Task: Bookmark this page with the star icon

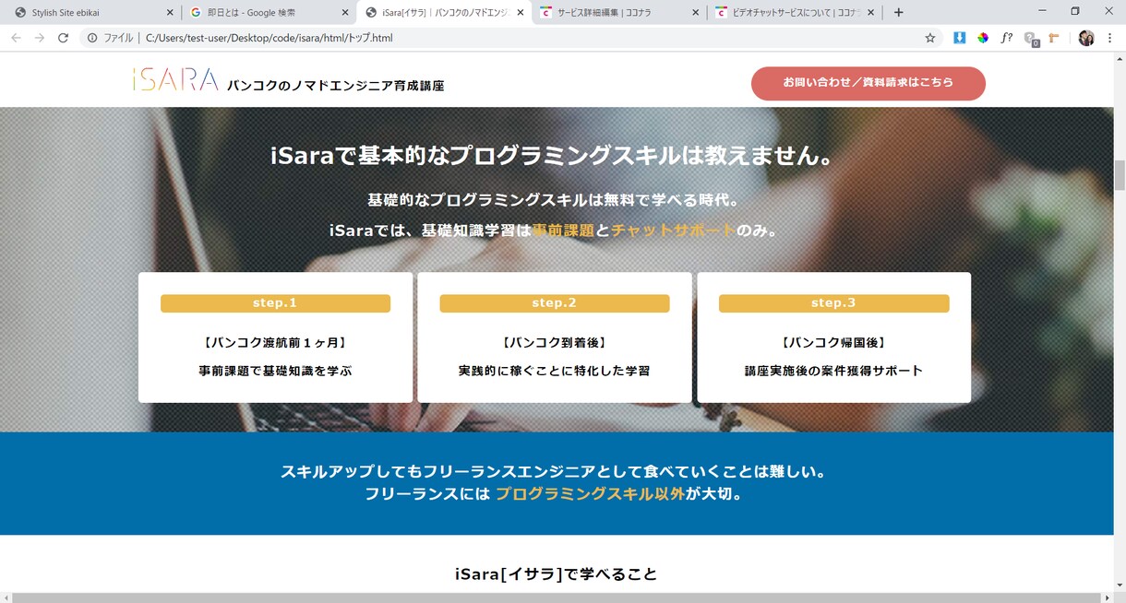Action: tap(930, 38)
